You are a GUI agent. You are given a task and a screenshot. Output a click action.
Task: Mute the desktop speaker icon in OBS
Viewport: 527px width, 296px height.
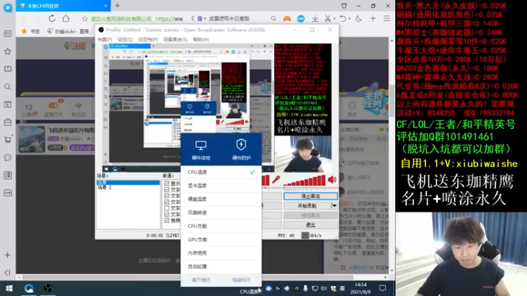tap(332, 180)
